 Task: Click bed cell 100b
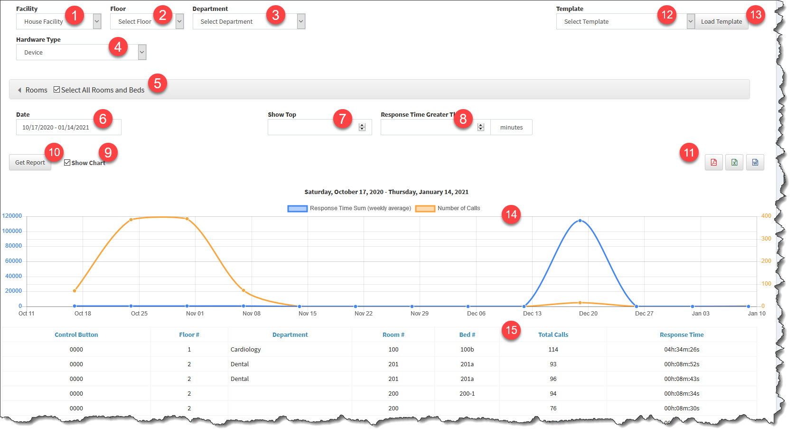(467, 349)
